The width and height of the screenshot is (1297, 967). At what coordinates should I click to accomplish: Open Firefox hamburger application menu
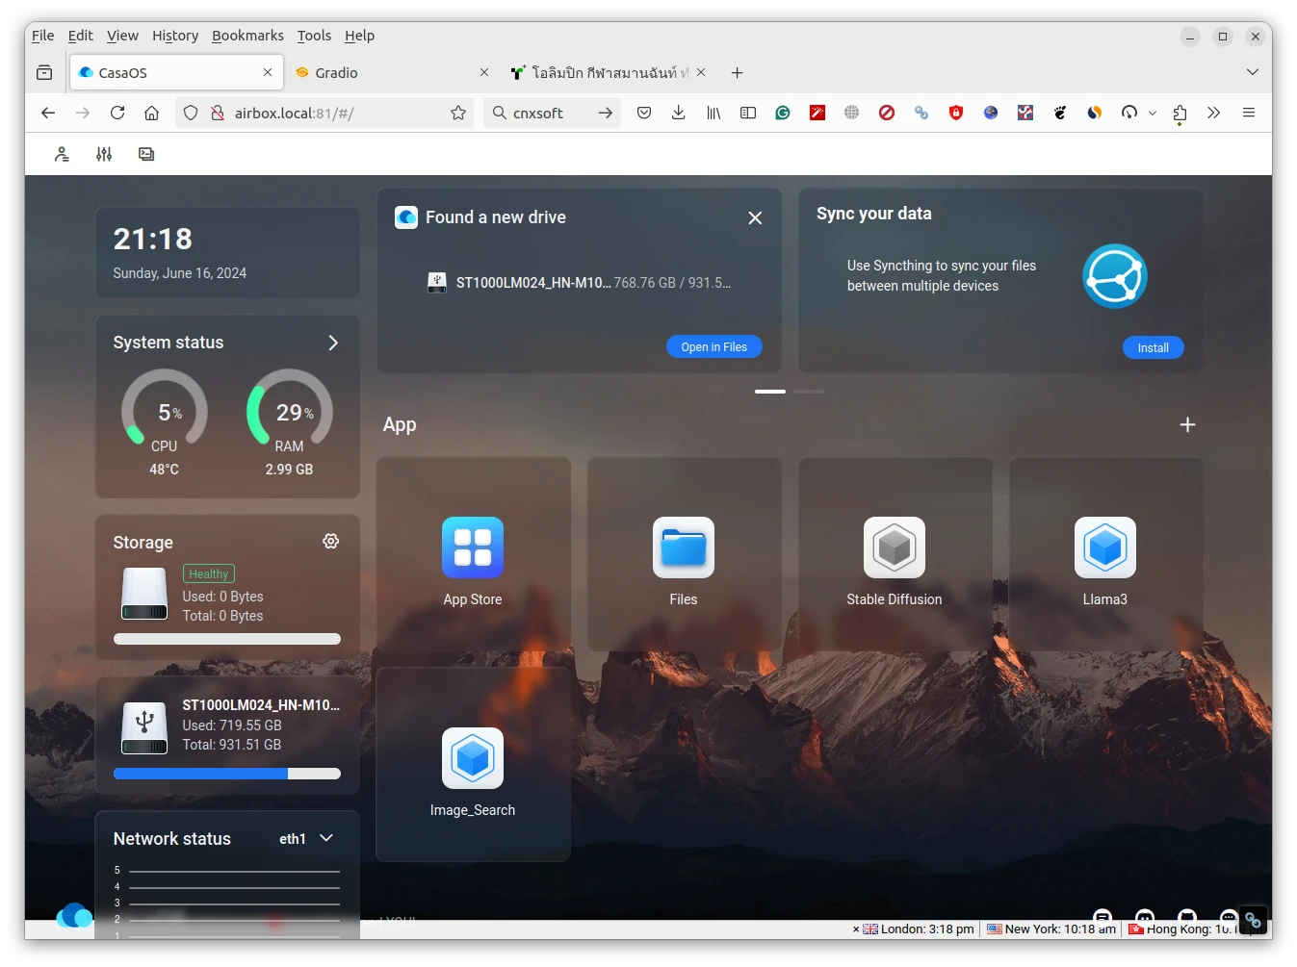(1249, 113)
